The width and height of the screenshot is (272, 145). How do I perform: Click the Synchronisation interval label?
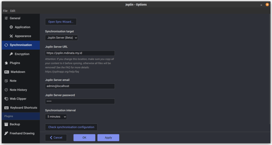[x=60, y=110]
